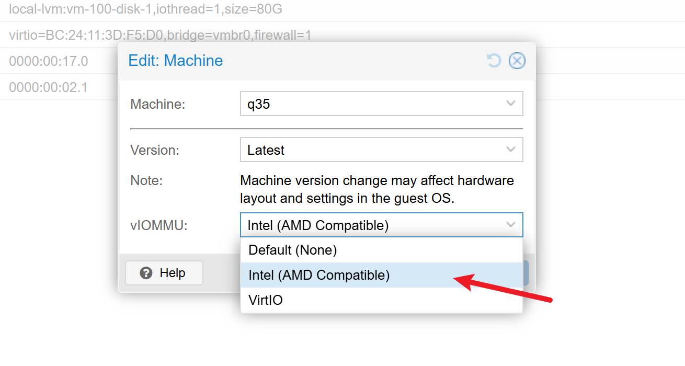Choose the Intel (AMD Compatible) option

pos(319,275)
